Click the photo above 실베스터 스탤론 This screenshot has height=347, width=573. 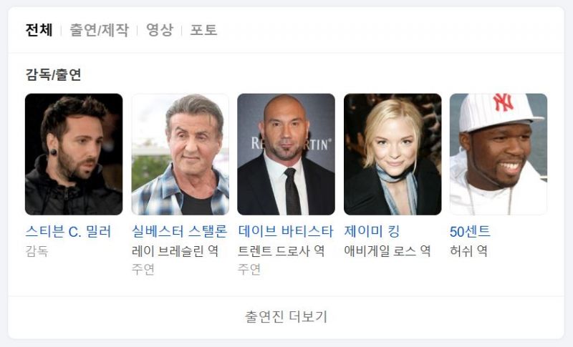[180, 154]
